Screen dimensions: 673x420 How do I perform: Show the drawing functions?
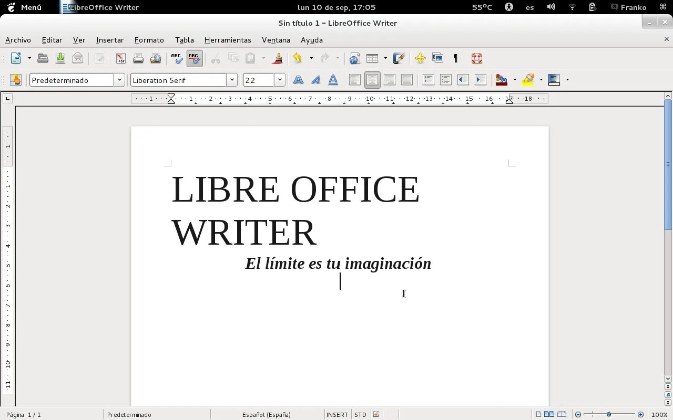(x=399, y=58)
